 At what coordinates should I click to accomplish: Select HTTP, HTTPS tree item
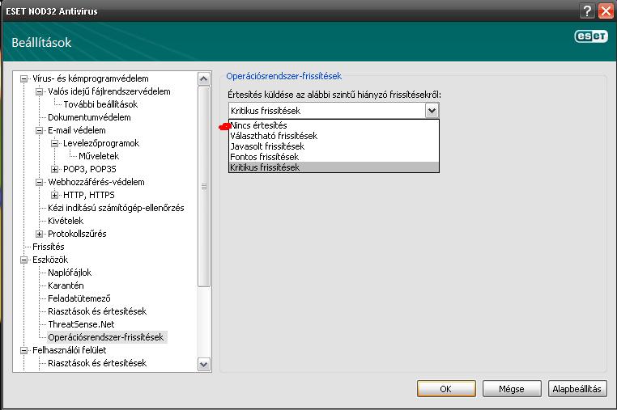click(x=89, y=196)
